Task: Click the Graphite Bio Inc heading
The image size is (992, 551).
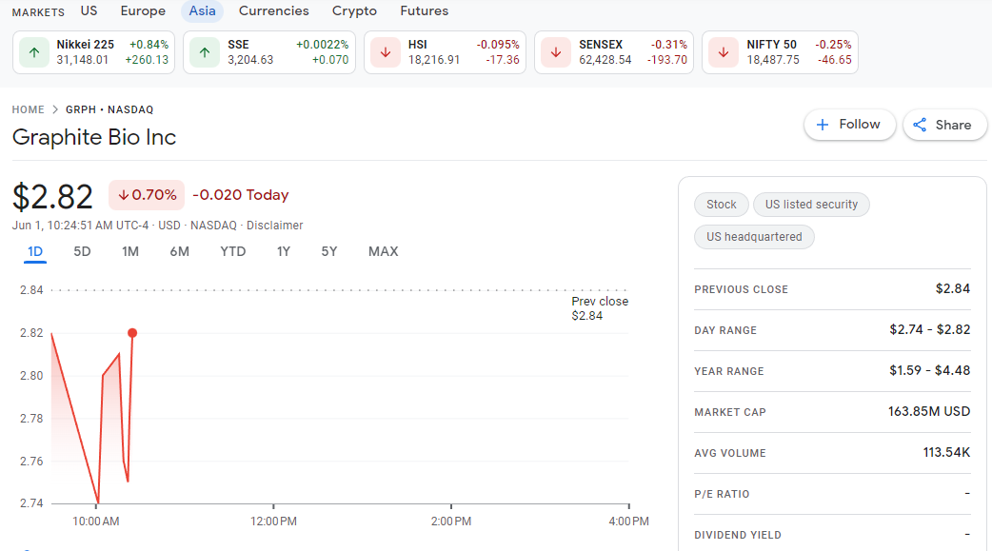Action: point(94,137)
